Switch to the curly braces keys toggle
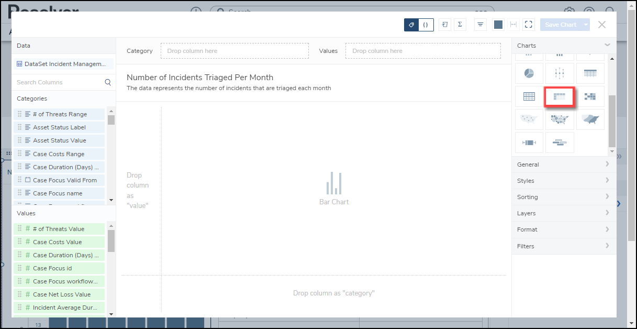637x329 pixels. 426,25
